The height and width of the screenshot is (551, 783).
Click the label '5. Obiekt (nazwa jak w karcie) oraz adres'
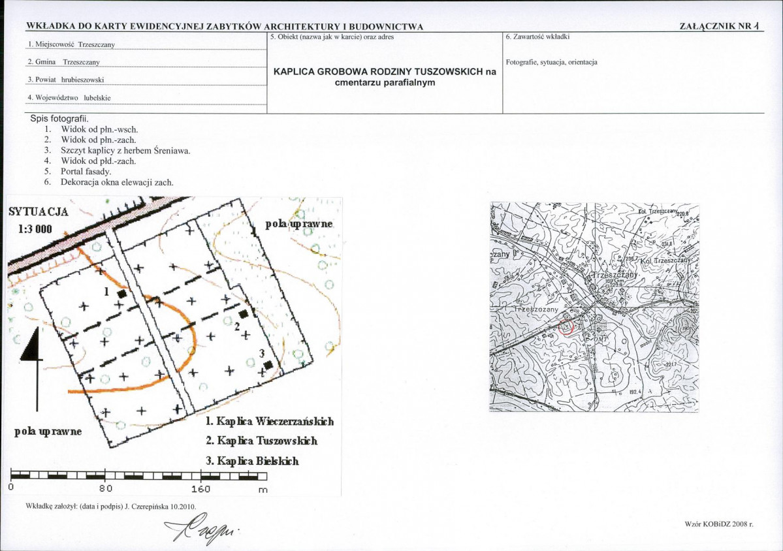point(332,37)
